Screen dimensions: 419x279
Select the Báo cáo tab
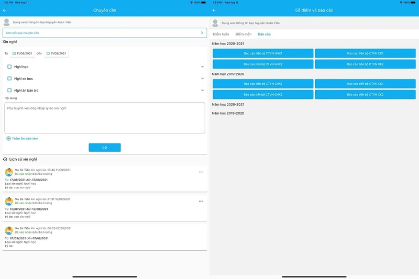coord(264,34)
